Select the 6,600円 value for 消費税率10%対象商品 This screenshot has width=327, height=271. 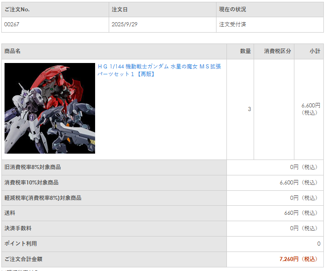tap(299, 183)
